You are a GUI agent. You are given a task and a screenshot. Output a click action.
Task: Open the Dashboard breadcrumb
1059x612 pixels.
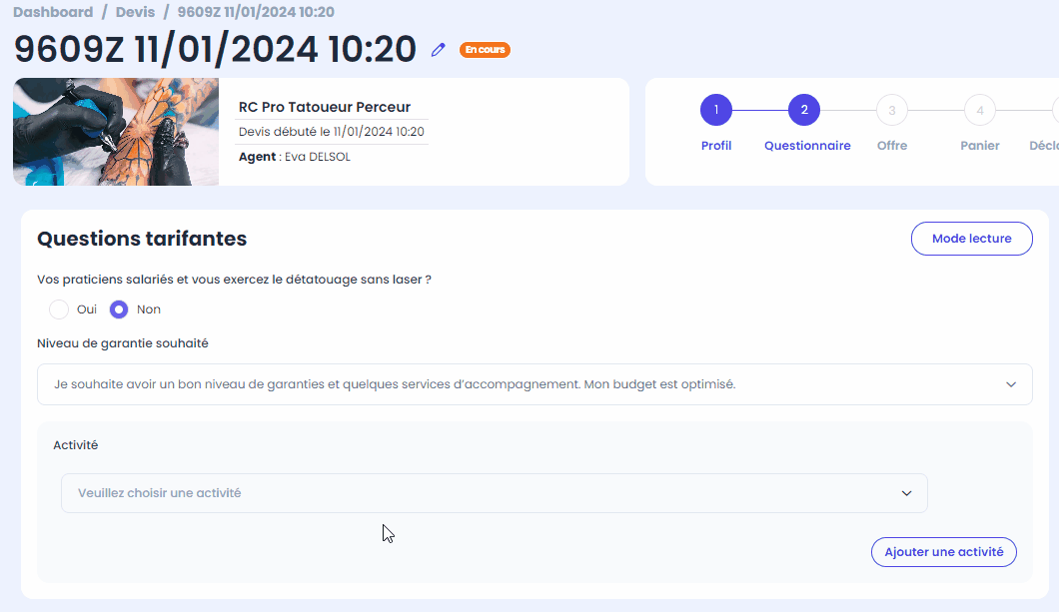pyautogui.click(x=53, y=12)
